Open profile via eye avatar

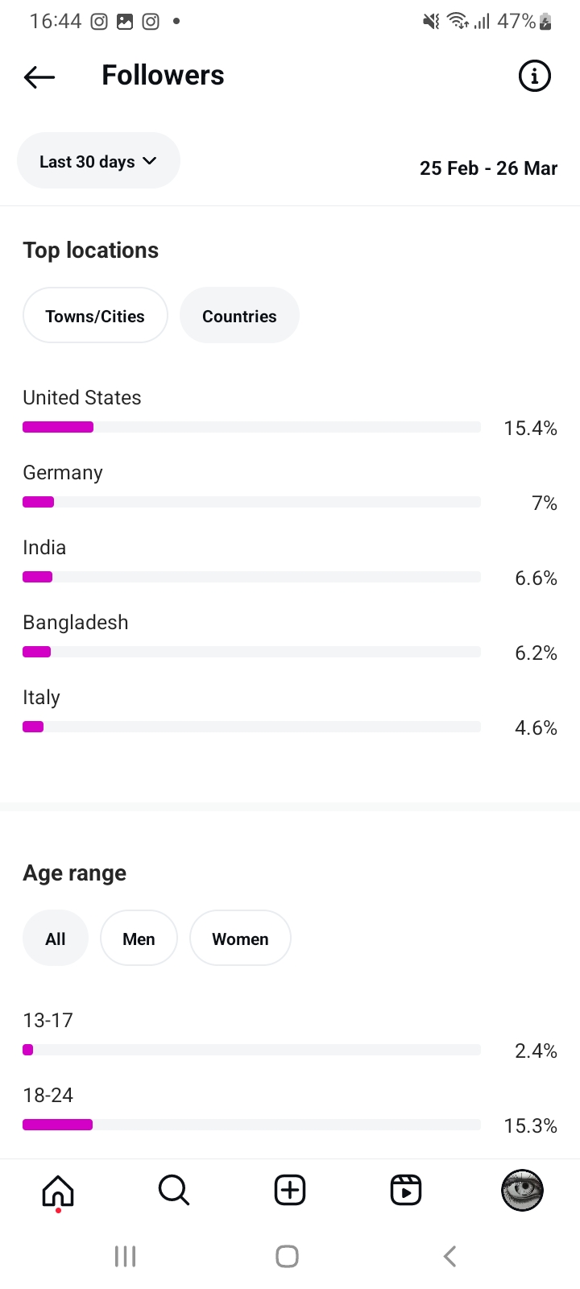pos(522,1190)
